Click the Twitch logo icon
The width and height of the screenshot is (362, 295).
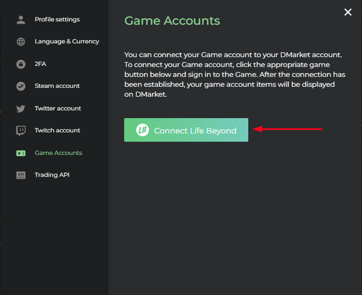[x=21, y=131]
